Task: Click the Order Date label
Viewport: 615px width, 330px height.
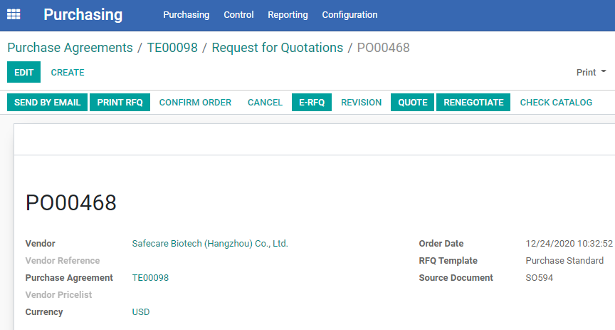Action: tap(441, 244)
